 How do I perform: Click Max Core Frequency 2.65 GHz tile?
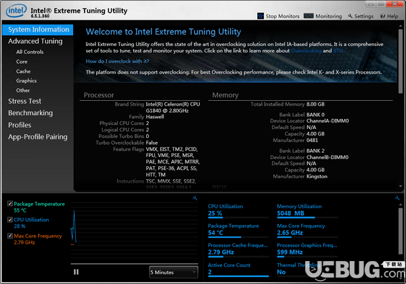(307, 231)
